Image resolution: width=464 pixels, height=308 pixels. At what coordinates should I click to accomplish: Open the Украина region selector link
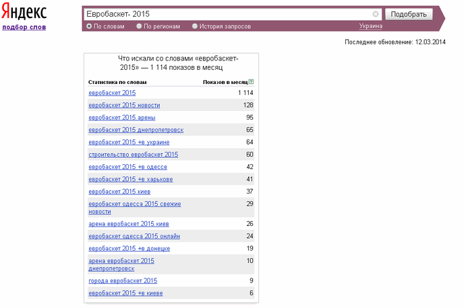(370, 27)
